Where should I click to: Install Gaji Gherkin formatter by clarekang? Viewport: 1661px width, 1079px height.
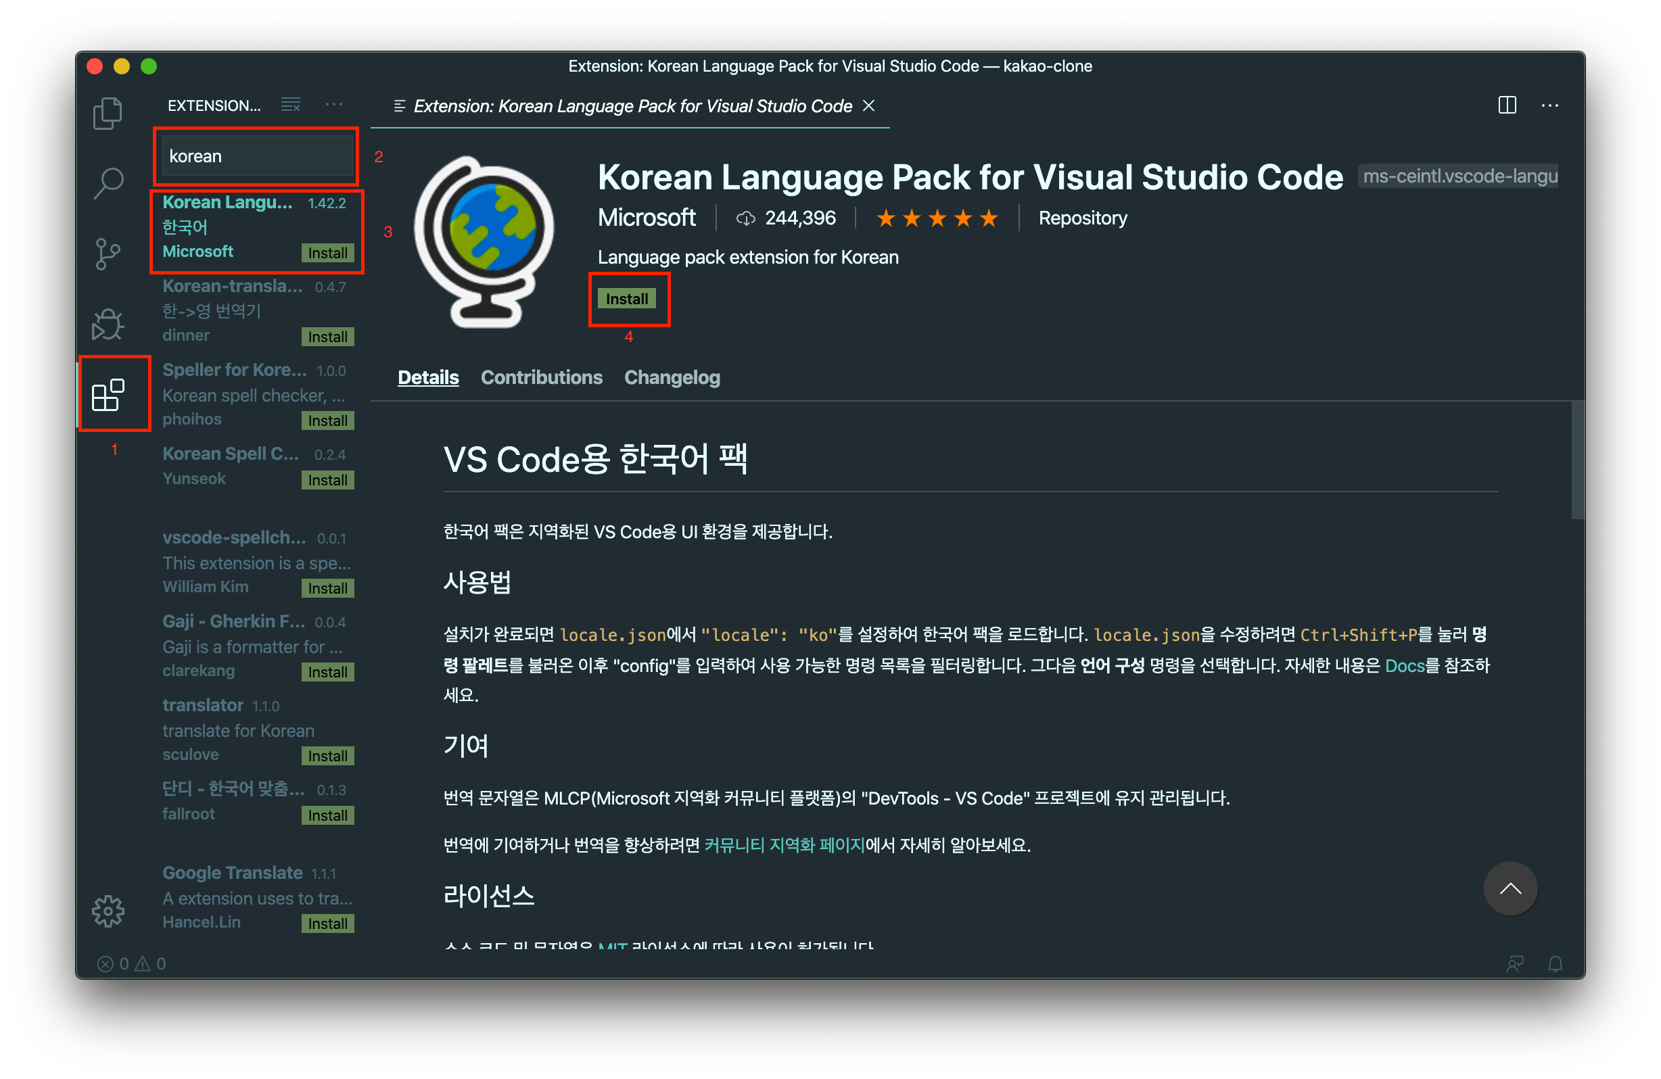point(327,672)
